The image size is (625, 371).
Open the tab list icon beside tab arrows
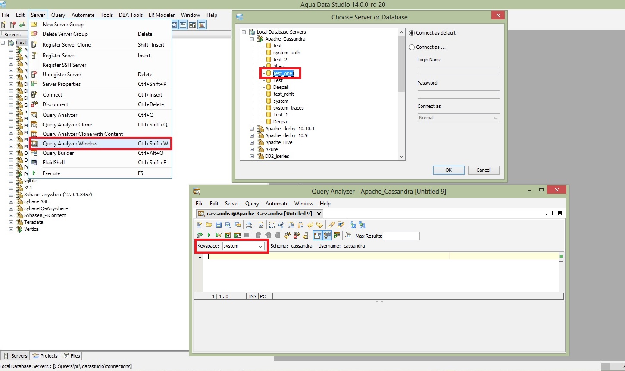tap(560, 214)
